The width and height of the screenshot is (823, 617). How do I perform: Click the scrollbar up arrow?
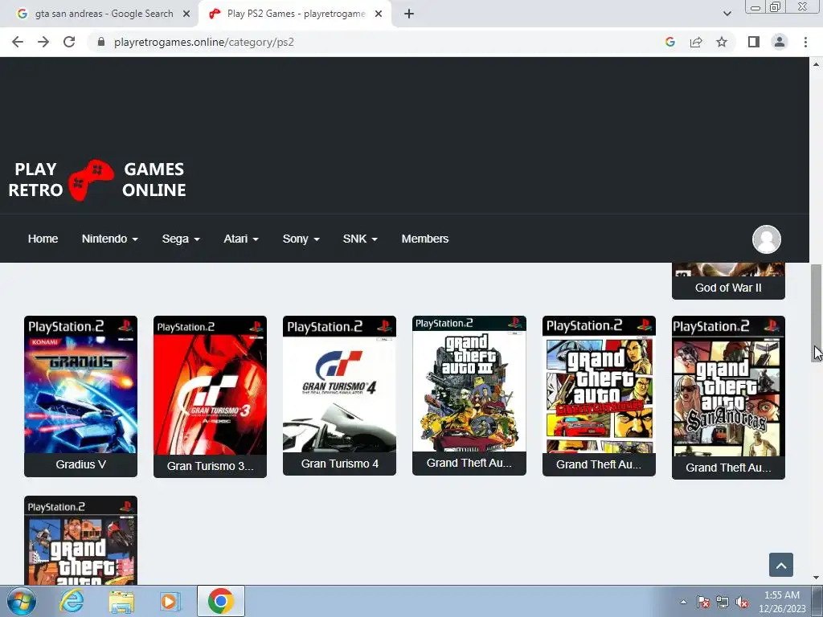click(816, 64)
